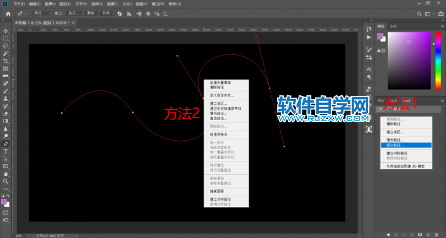Open the path mode dropdown
Screen dimensions: 446x238
pyautogui.click(x=42, y=13)
